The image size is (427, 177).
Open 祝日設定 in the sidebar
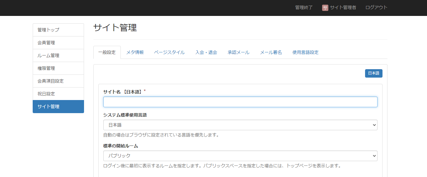(58, 94)
